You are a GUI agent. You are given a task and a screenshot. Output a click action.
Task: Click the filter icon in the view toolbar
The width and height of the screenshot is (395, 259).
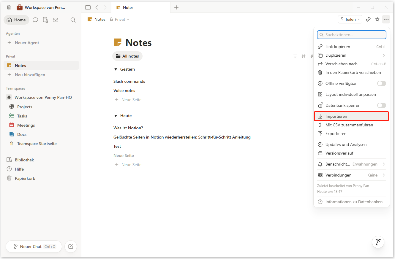pos(295,56)
